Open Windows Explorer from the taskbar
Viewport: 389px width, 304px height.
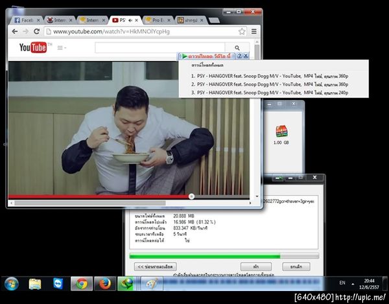(x=35, y=284)
